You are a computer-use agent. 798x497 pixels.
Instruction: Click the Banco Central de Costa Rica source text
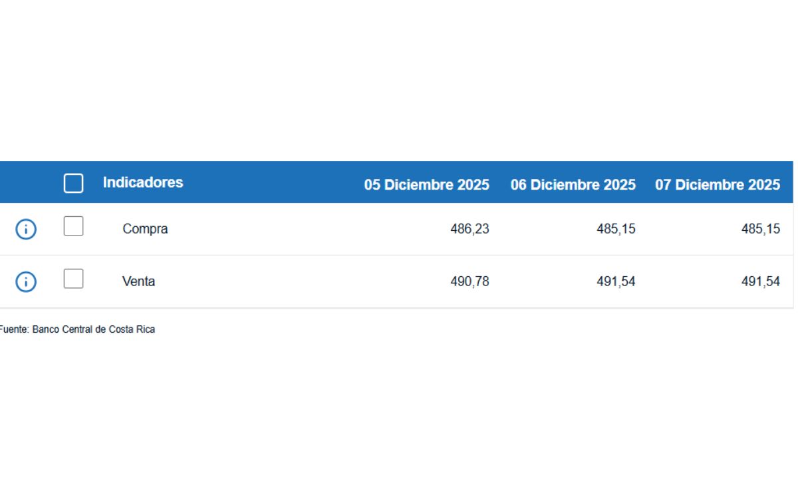(77, 329)
